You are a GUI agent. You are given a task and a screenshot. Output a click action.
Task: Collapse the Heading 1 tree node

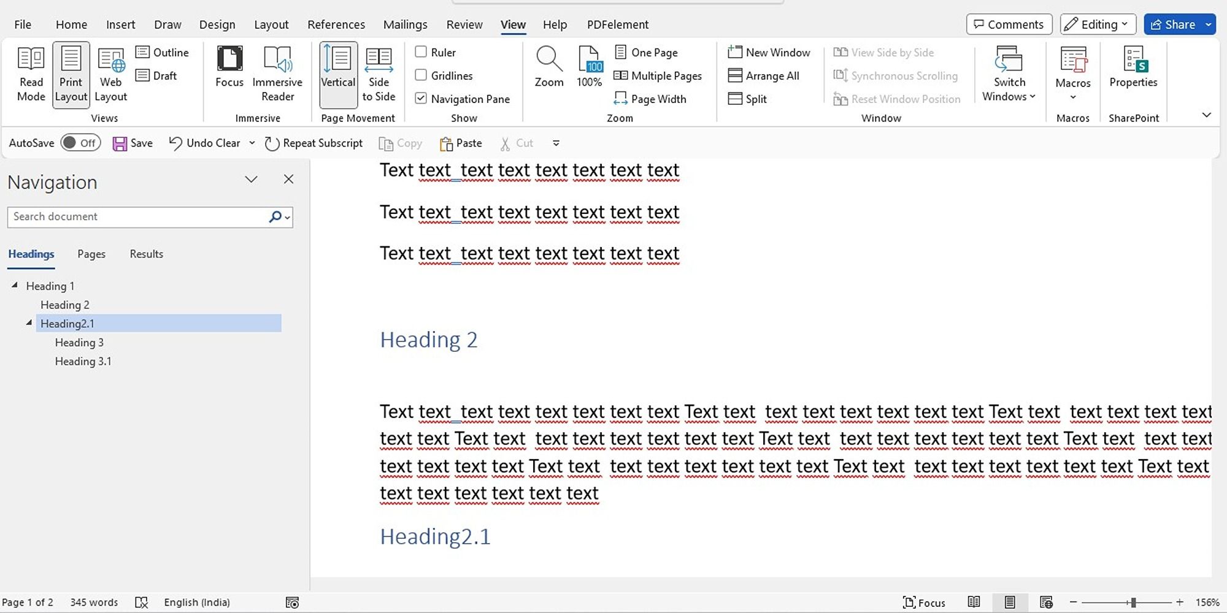tap(15, 286)
